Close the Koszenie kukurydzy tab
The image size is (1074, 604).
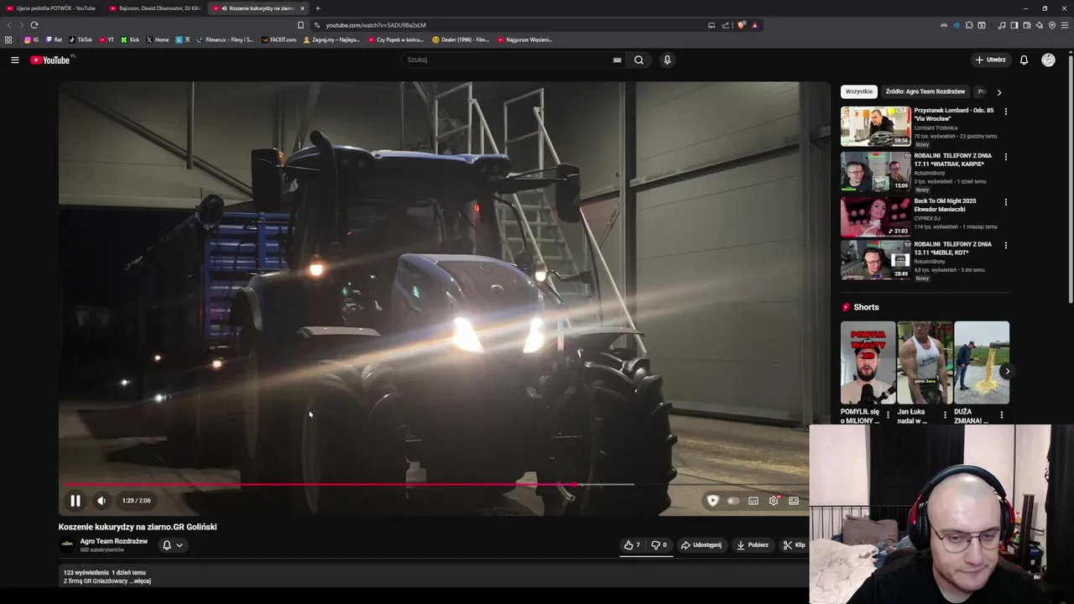coord(302,8)
